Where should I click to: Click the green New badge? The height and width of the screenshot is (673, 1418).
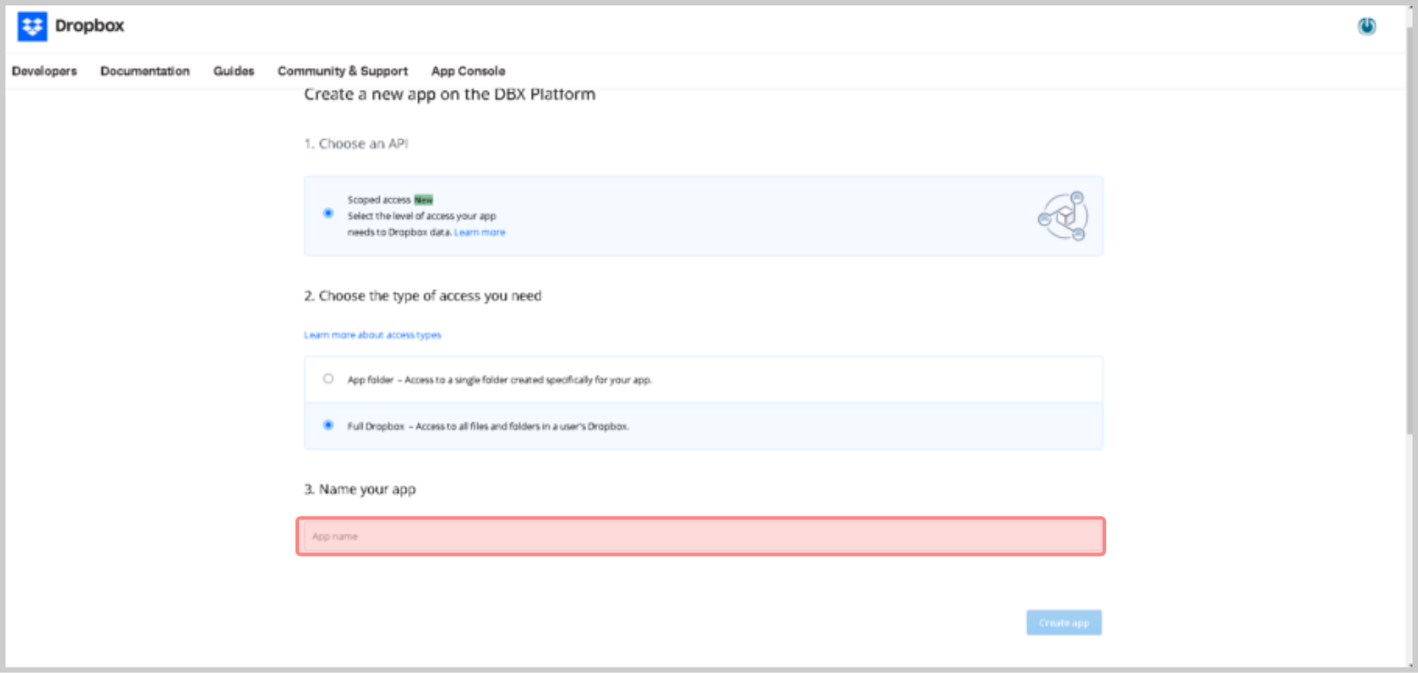[x=424, y=199]
